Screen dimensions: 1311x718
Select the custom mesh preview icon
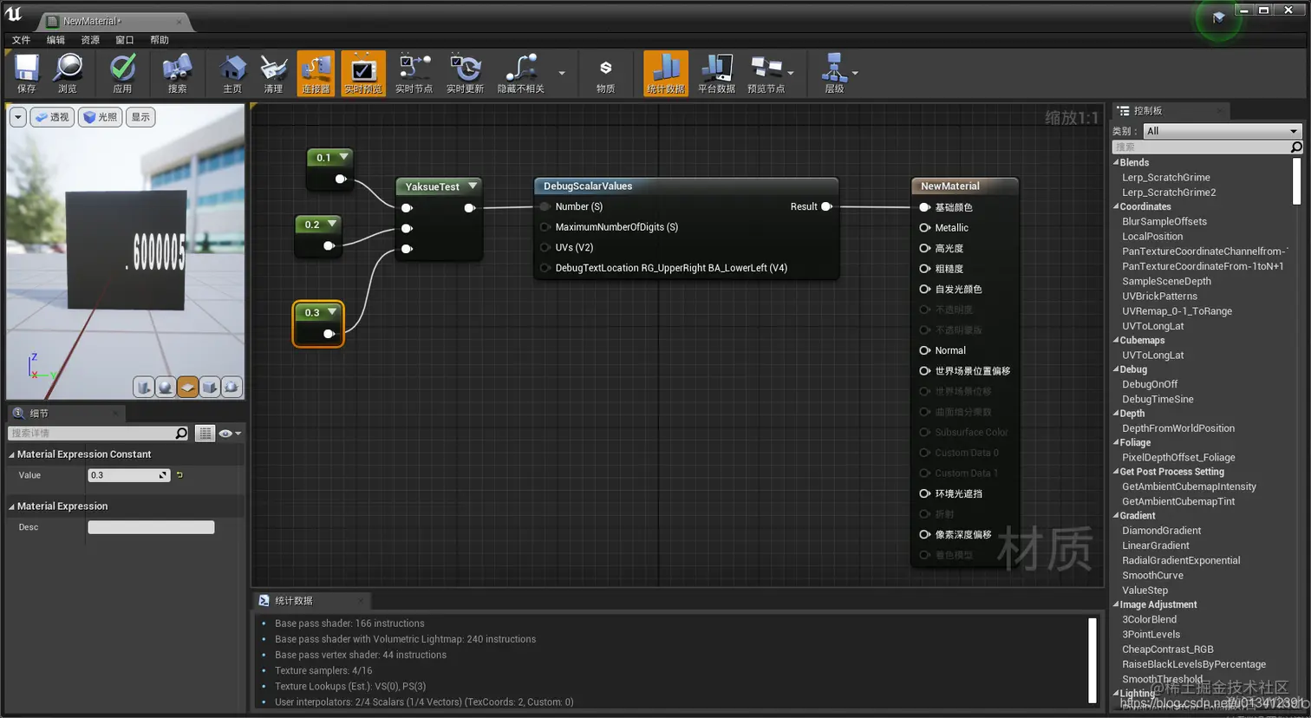click(x=231, y=387)
